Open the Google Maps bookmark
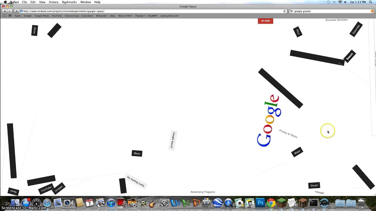The height and width of the screenshot is (211, 376). click(x=42, y=16)
